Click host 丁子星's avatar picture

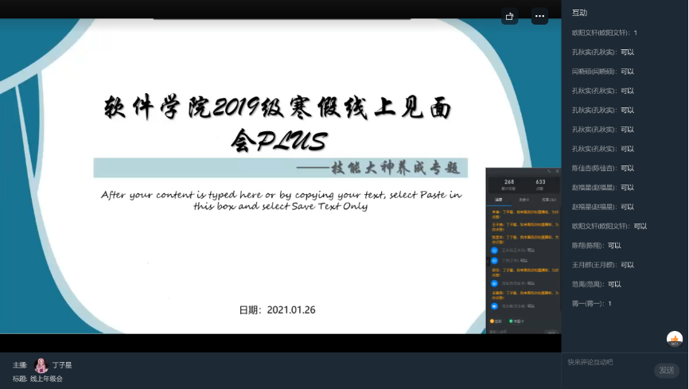(x=41, y=365)
